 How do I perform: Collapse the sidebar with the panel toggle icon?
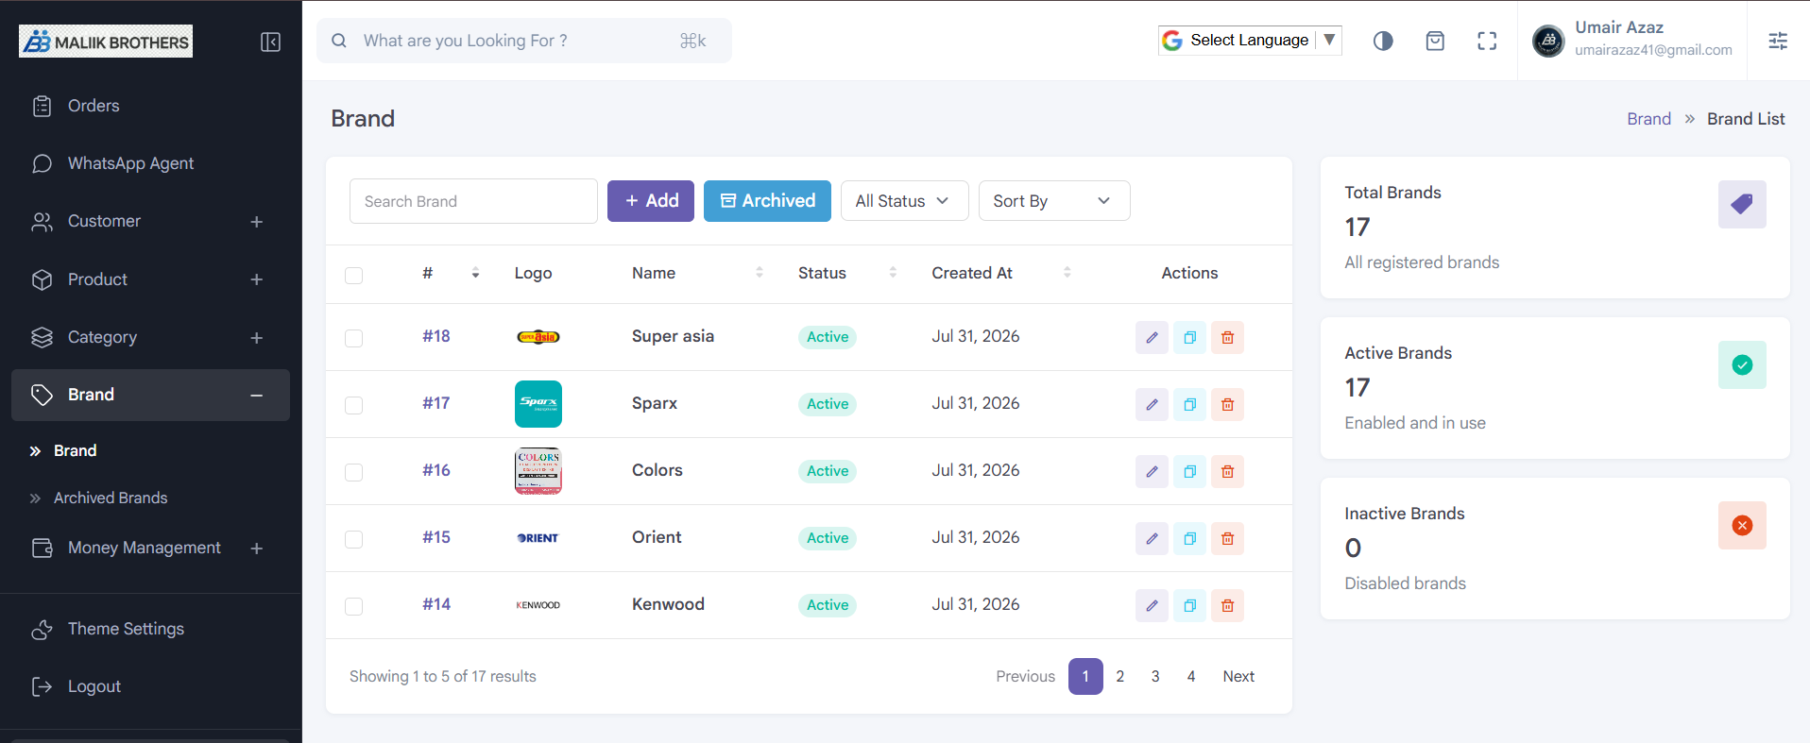click(270, 42)
